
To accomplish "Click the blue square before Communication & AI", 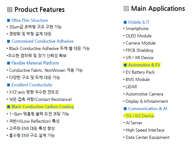I will click(125, 109).
